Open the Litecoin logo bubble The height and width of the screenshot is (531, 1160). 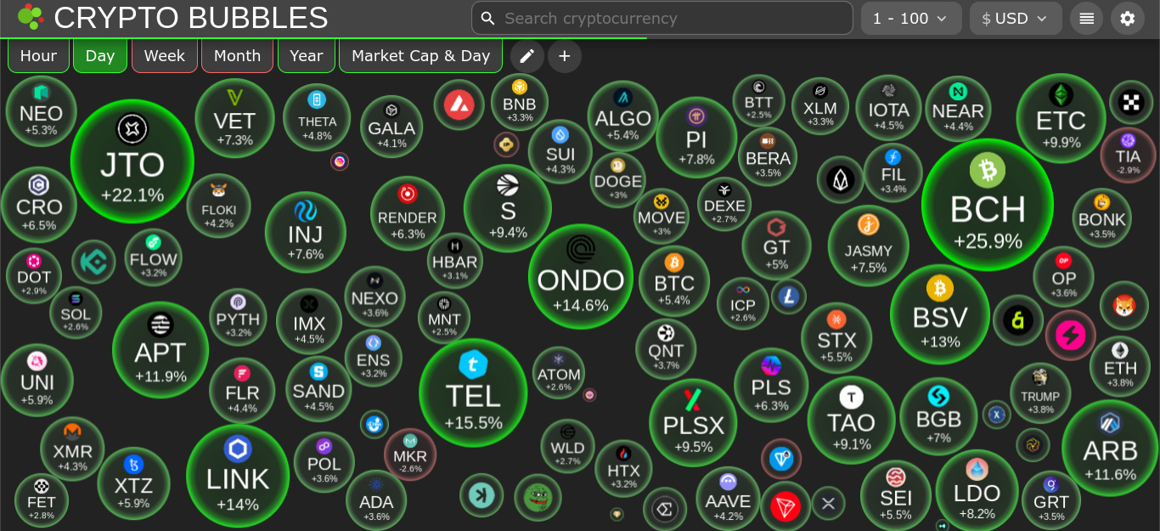789,297
